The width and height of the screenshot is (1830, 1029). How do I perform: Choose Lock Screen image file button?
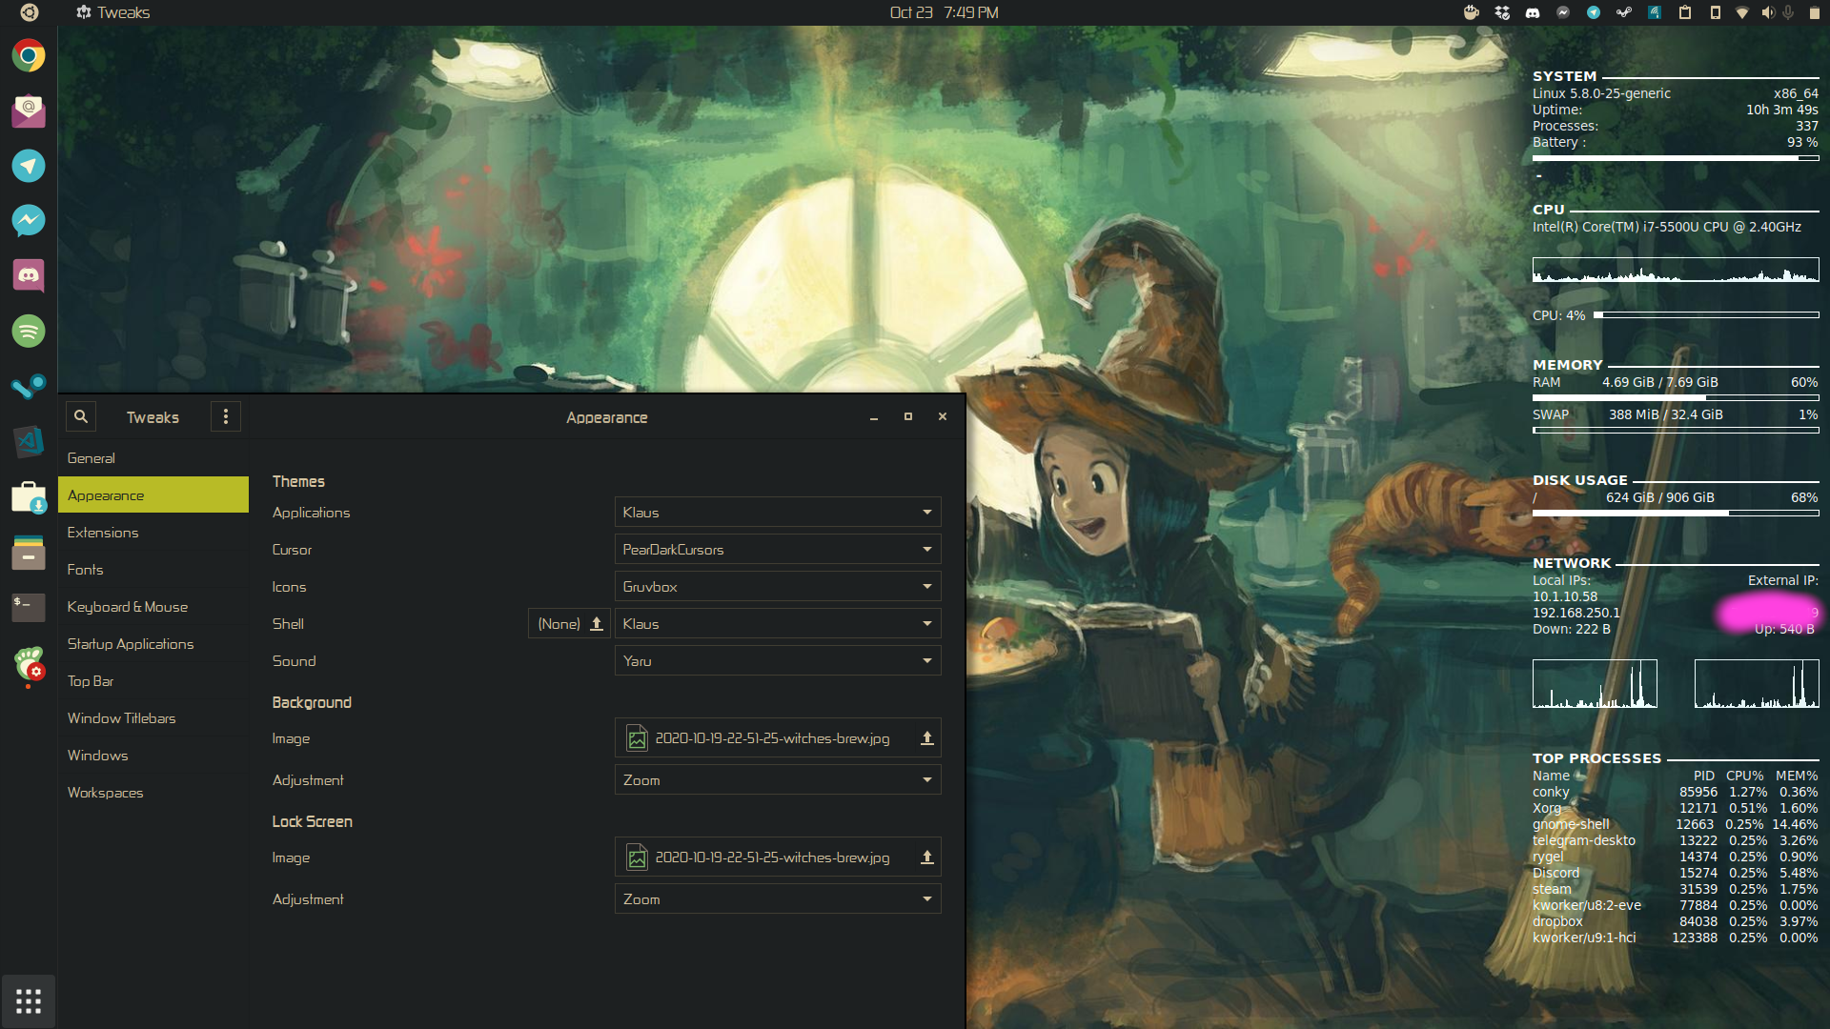[x=778, y=857]
